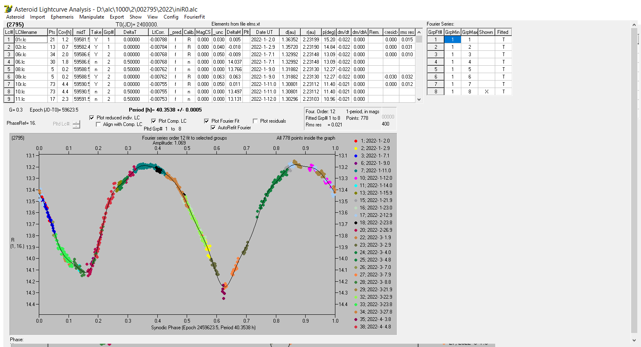
Task: Toggle the Plot Comp. LC checkbox
Action: (154, 121)
